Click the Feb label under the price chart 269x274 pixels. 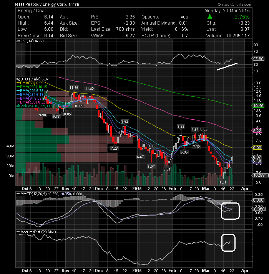pos(172,189)
